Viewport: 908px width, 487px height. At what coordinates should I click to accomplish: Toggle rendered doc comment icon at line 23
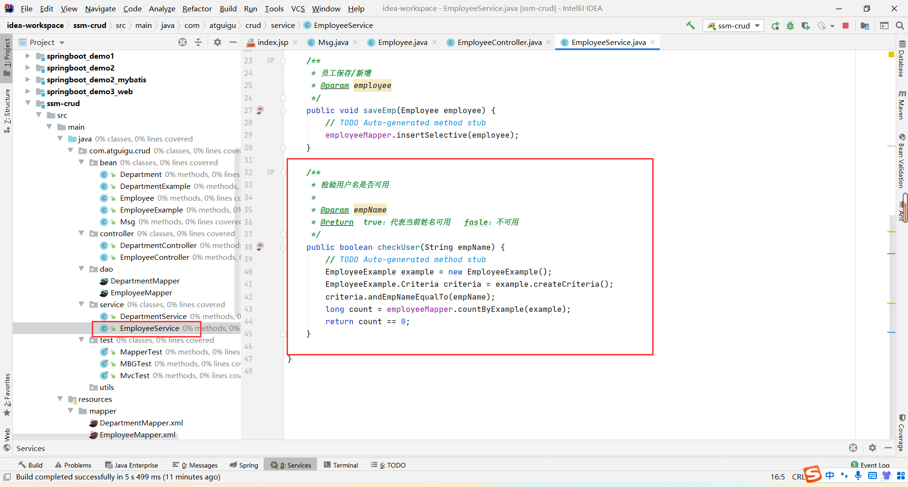pyautogui.click(x=271, y=60)
